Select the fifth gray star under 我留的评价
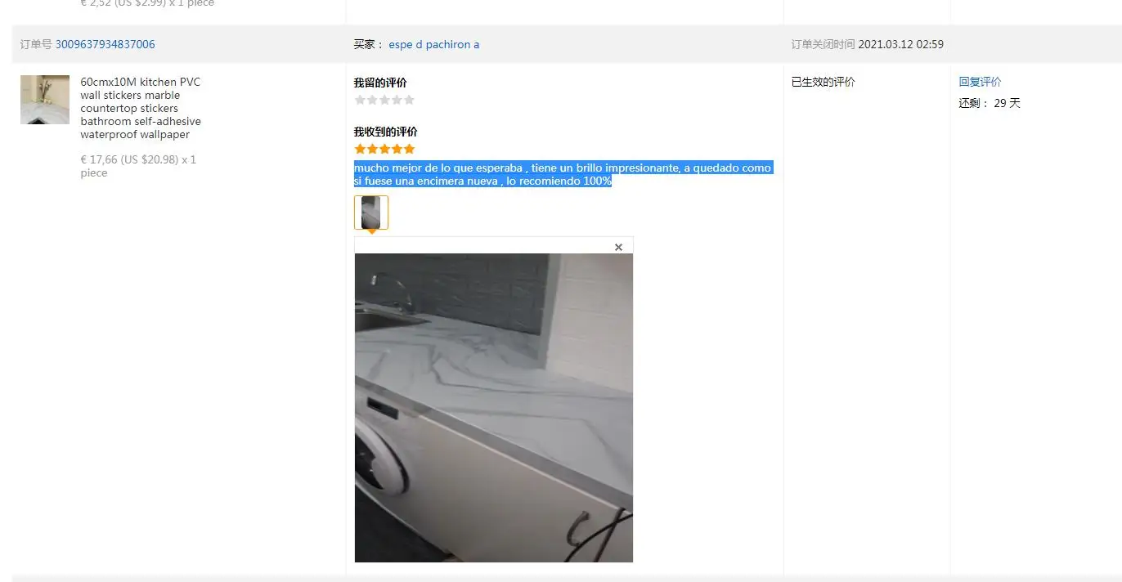The width and height of the screenshot is (1122, 582). (x=409, y=100)
